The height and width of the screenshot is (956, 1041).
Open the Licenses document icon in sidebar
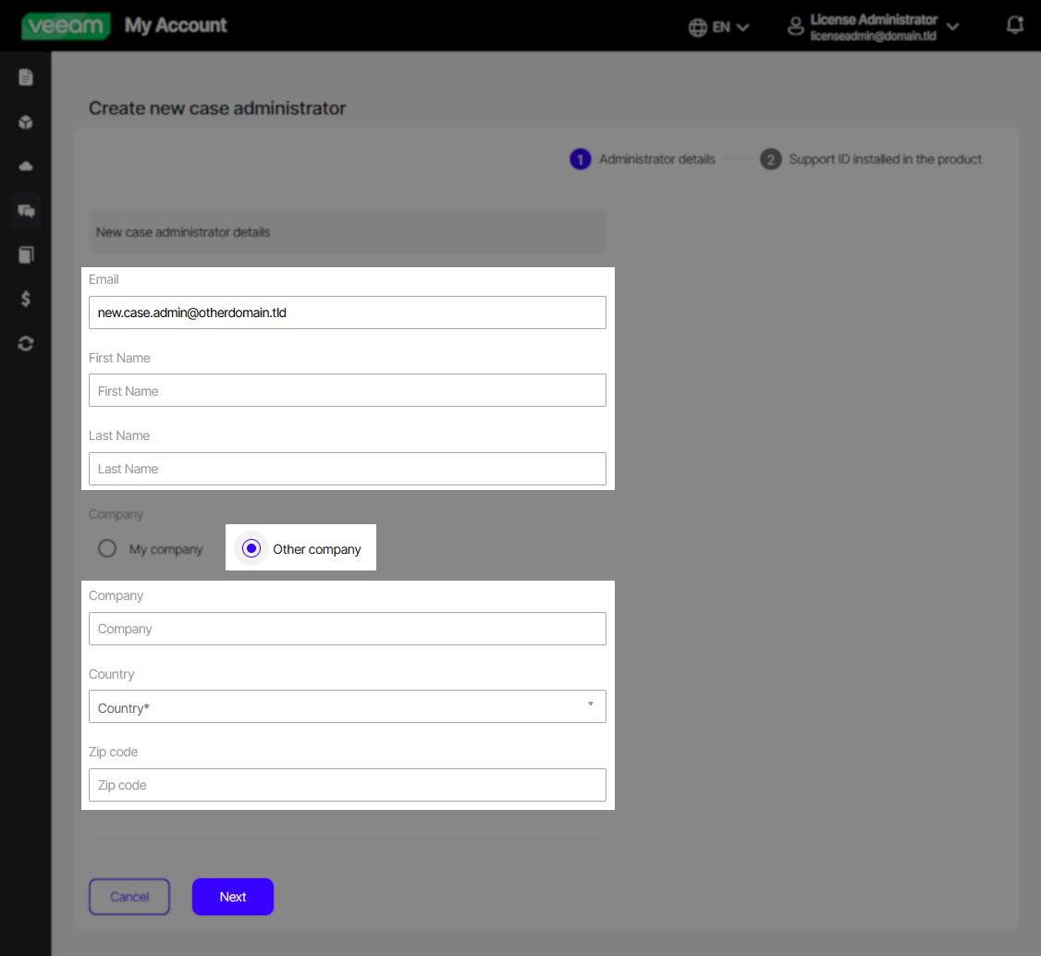click(x=25, y=77)
